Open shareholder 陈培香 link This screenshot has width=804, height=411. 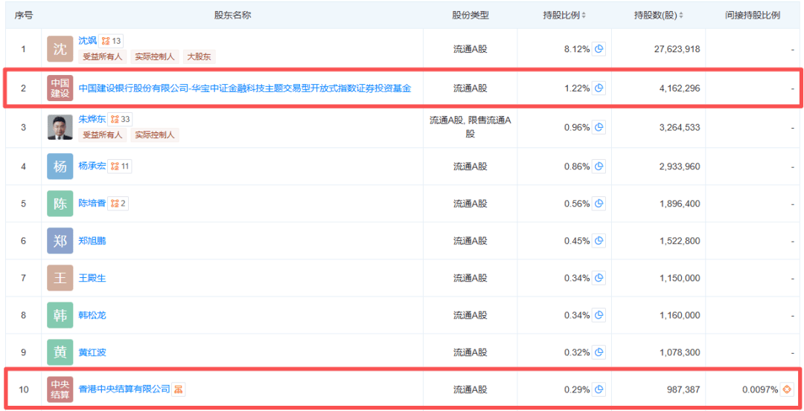pos(92,203)
